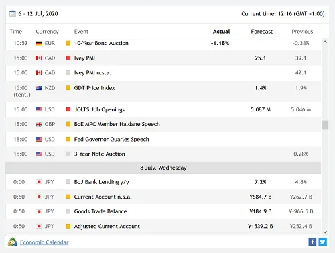Click the Japan flag on Adjusted Current Account row
The height and width of the screenshot is (253, 335).
pos(39,226)
